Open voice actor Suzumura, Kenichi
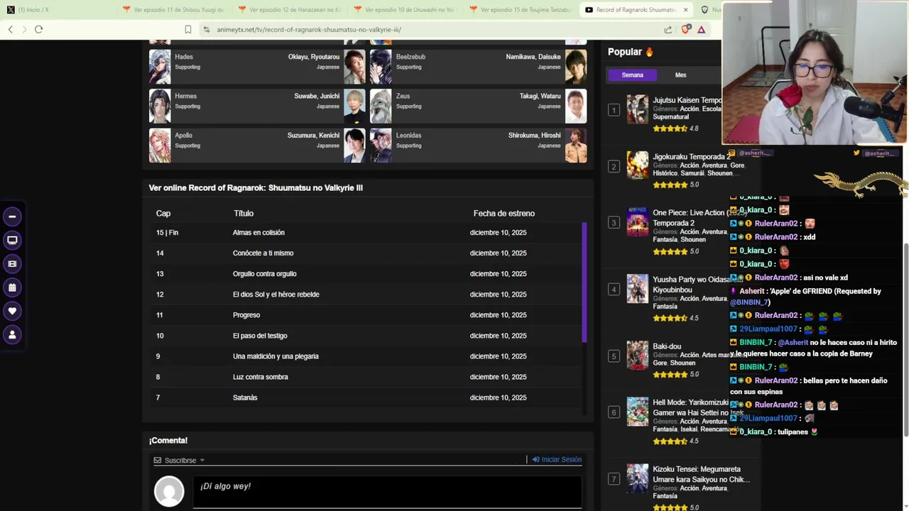This screenshot has width=909, height=511. 313,136
